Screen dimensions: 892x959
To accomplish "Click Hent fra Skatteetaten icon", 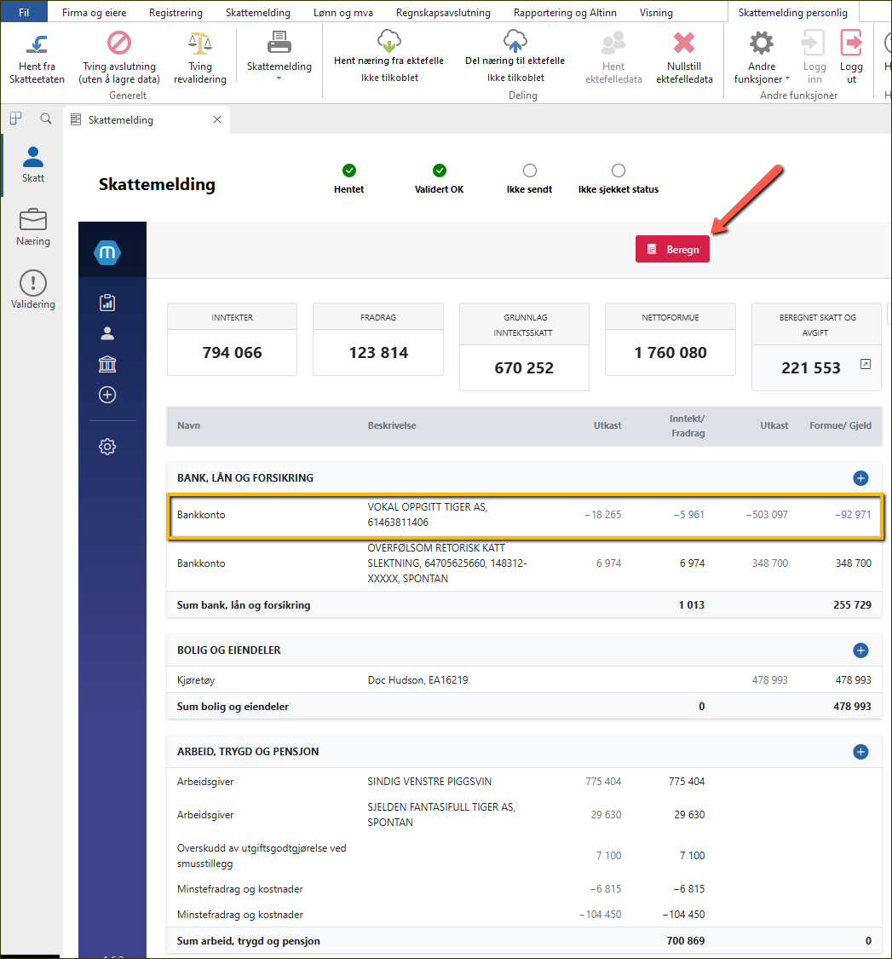I will (x=37, y=44).
